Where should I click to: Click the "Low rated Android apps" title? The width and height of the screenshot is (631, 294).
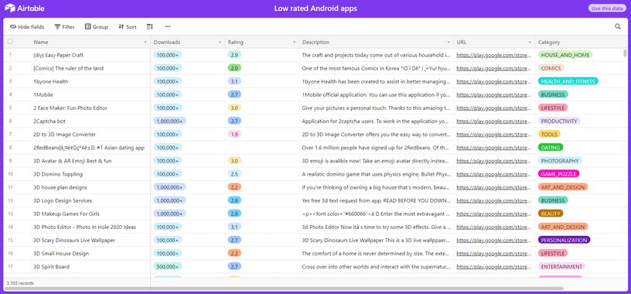click(315, 8)
